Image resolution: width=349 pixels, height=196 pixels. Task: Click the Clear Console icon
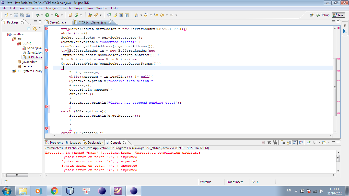pyautogui.click(x=283, y=143)
